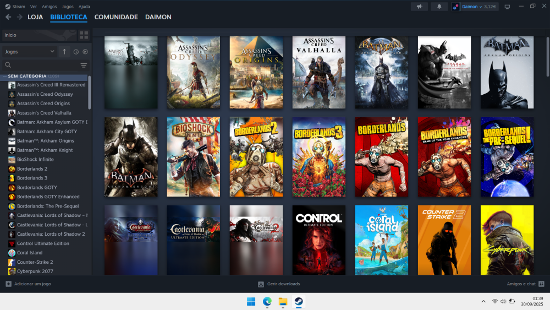Open Windows Start menu
Screen dimensions: 550x310
(x=251, y=302)
